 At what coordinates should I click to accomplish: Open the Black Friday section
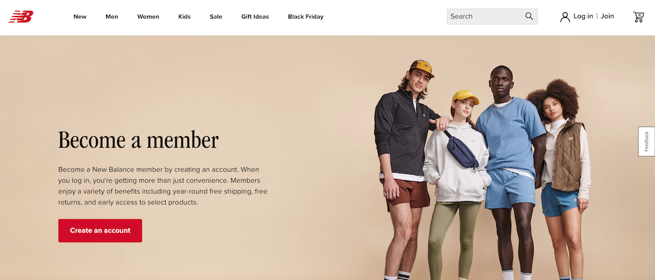tap(305, 17)
